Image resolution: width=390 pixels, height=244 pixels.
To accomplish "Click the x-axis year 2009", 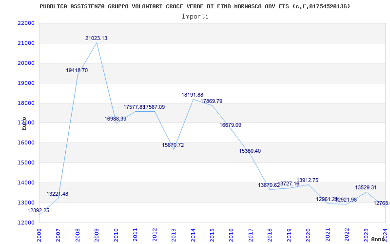I will 97,235.
